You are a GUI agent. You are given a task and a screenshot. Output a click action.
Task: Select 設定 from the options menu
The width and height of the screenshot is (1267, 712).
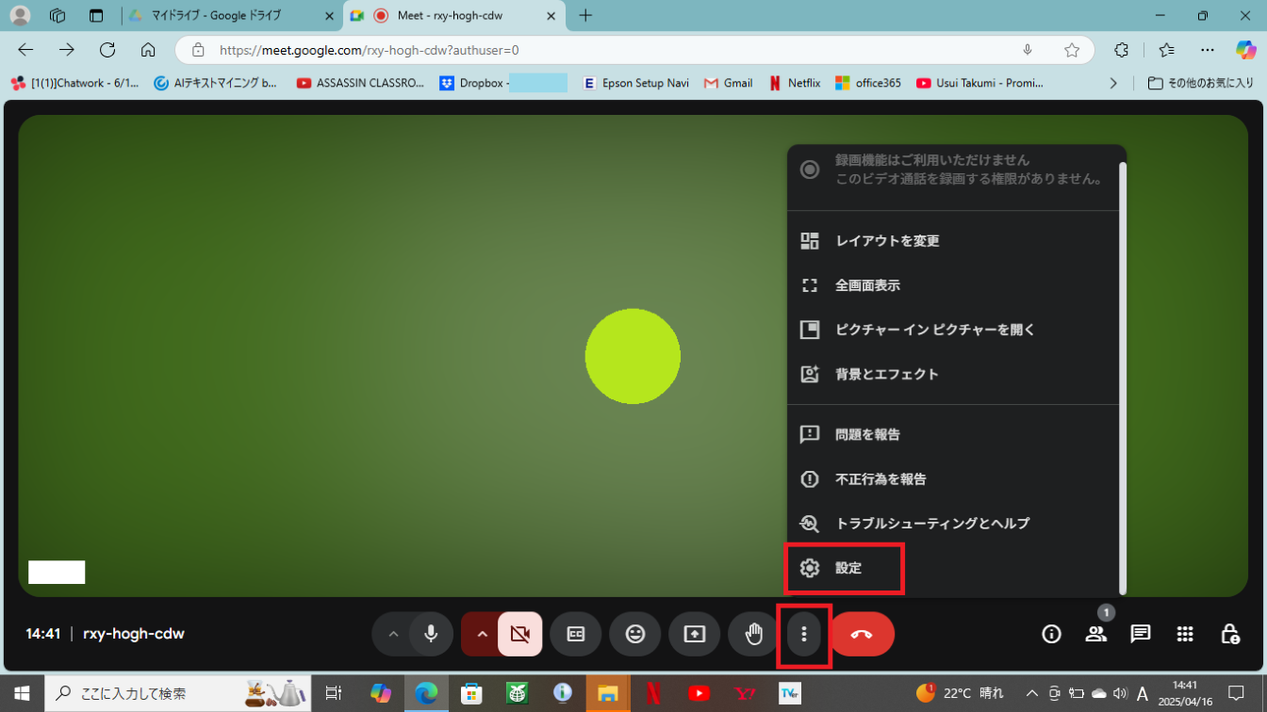click(x=848, y=568)
